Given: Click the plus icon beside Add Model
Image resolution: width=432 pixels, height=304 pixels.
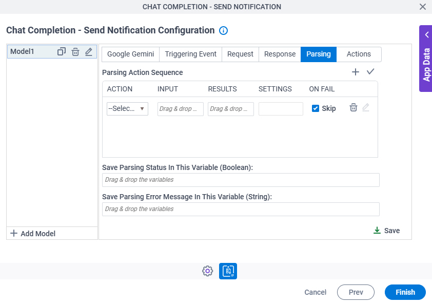Looking at the screenshot, I should coord(14,233).
